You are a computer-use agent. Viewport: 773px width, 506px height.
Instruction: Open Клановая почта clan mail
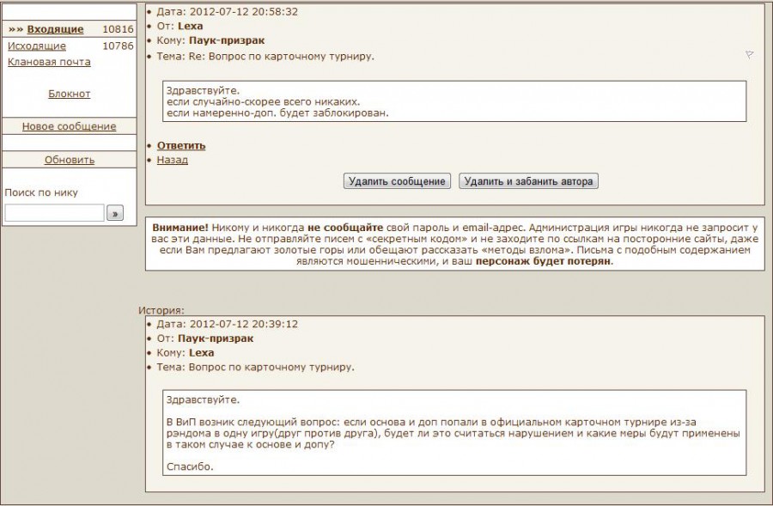point(49,62)
